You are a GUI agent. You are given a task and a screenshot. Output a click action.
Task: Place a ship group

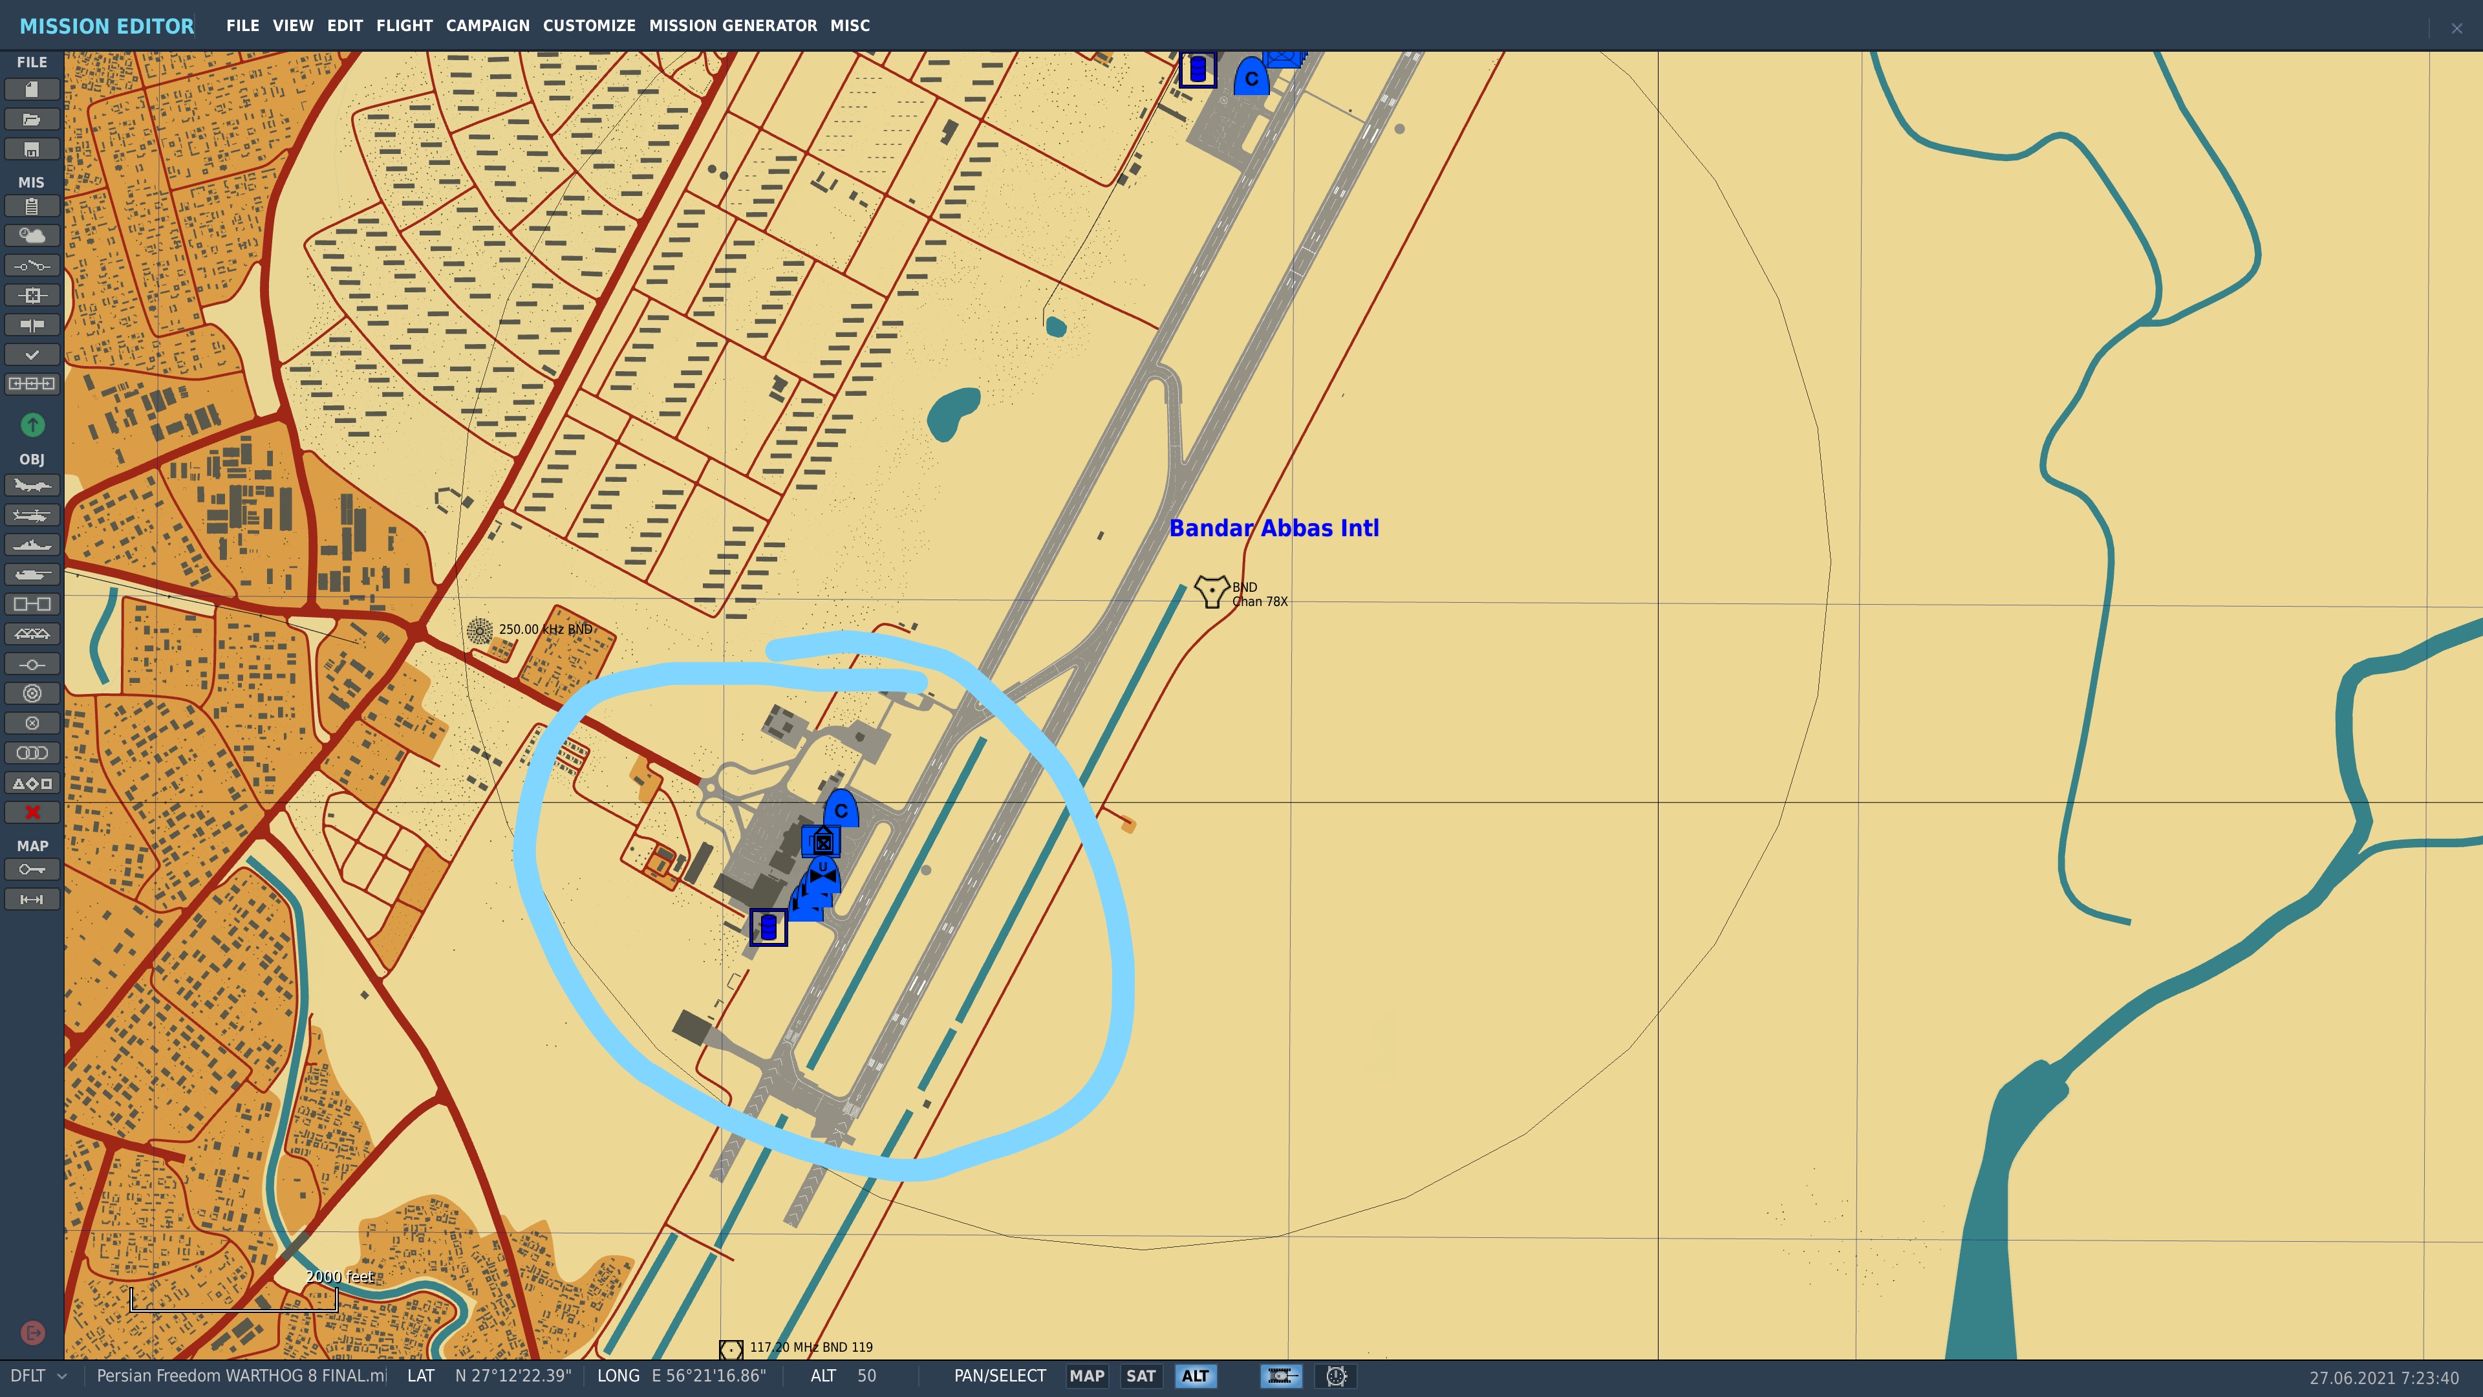[32, 545]
